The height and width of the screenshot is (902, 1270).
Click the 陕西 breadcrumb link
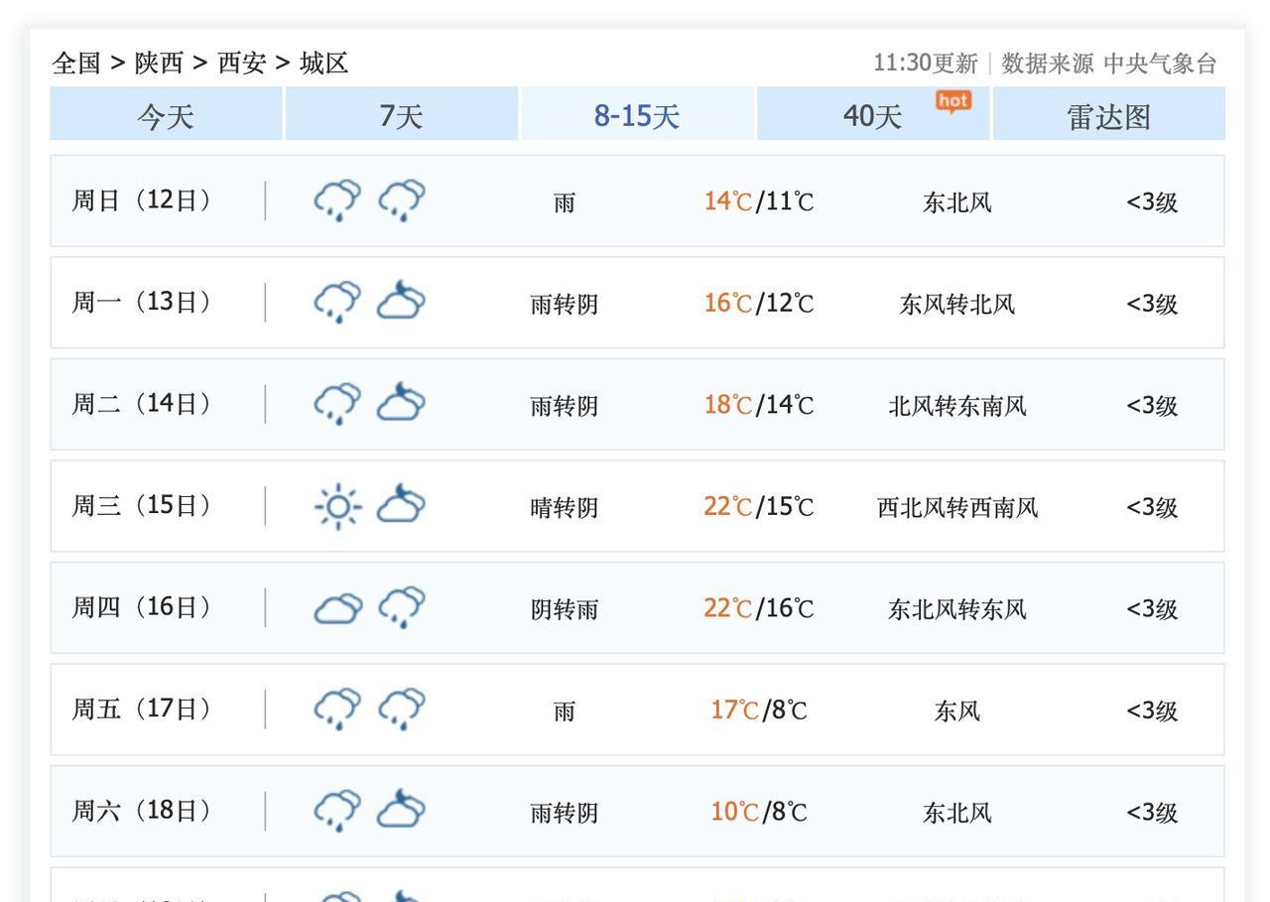click(159, 64)
